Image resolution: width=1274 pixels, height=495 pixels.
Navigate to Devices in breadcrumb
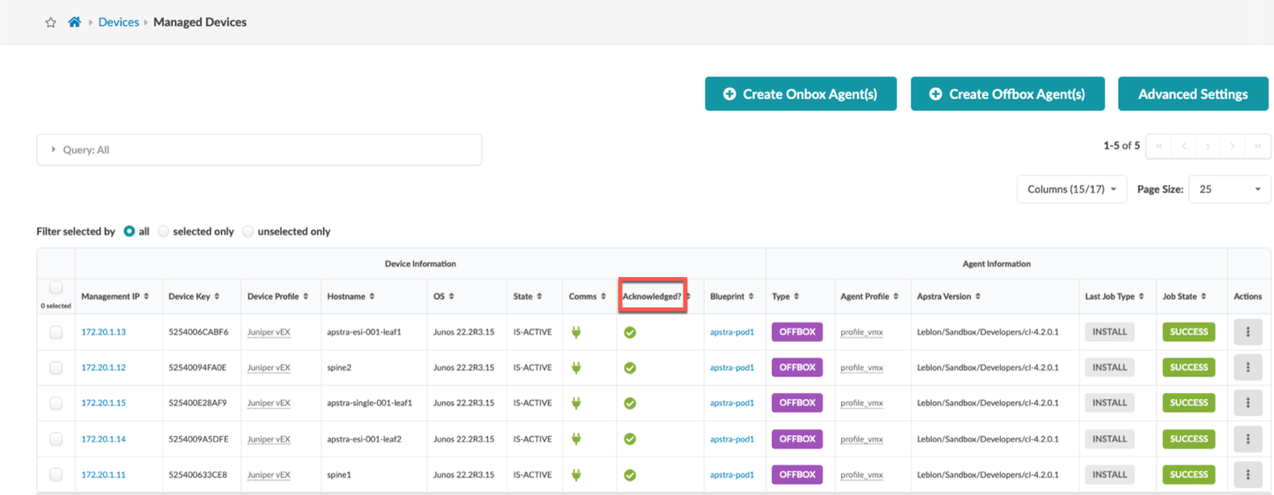tap(118, 22)
